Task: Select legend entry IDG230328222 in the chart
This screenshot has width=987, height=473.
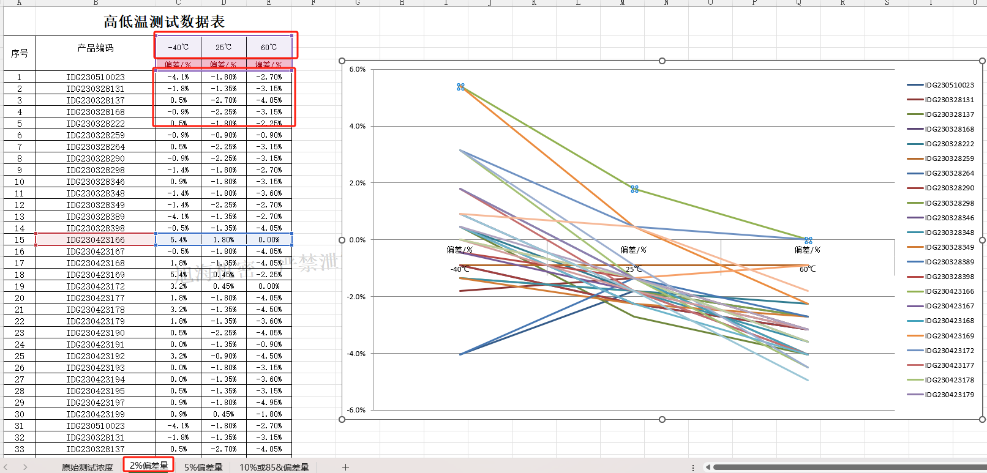Action: pos(940,144)
